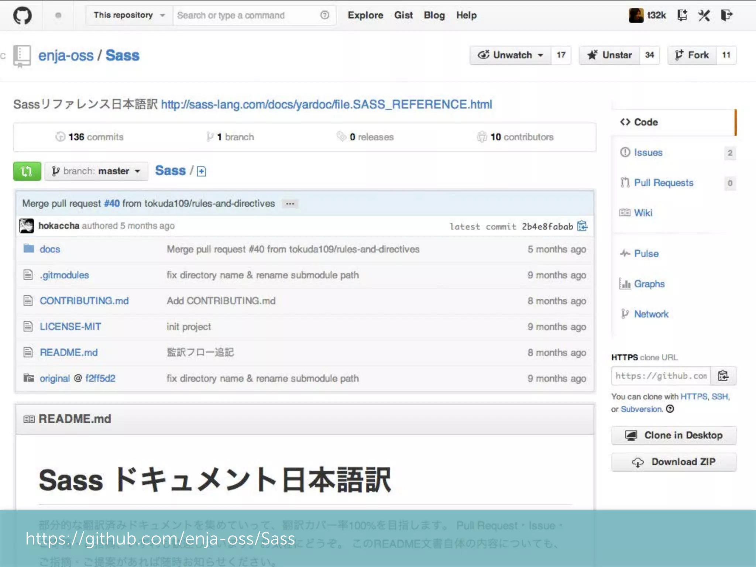Open LICENSE-MIT file
The width and height of the screenshot is (756, 567).
coord(71,327)
